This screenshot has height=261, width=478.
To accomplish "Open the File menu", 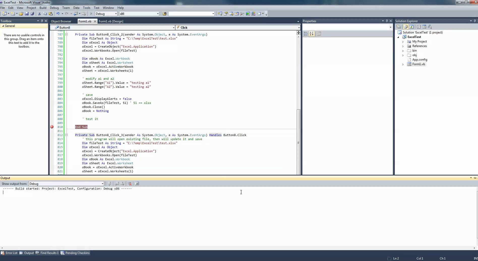I will [x=3, y=8].
